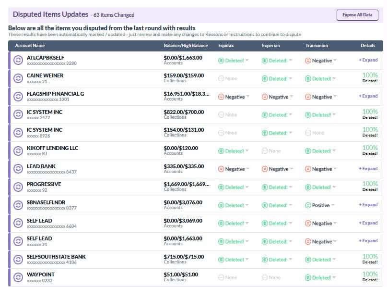Click the Experian column header
The height and width of the screenshot is (287, 387).
click(x=271, y=46)
